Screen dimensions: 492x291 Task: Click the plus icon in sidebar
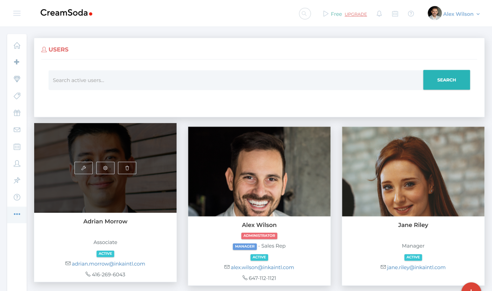17,62
